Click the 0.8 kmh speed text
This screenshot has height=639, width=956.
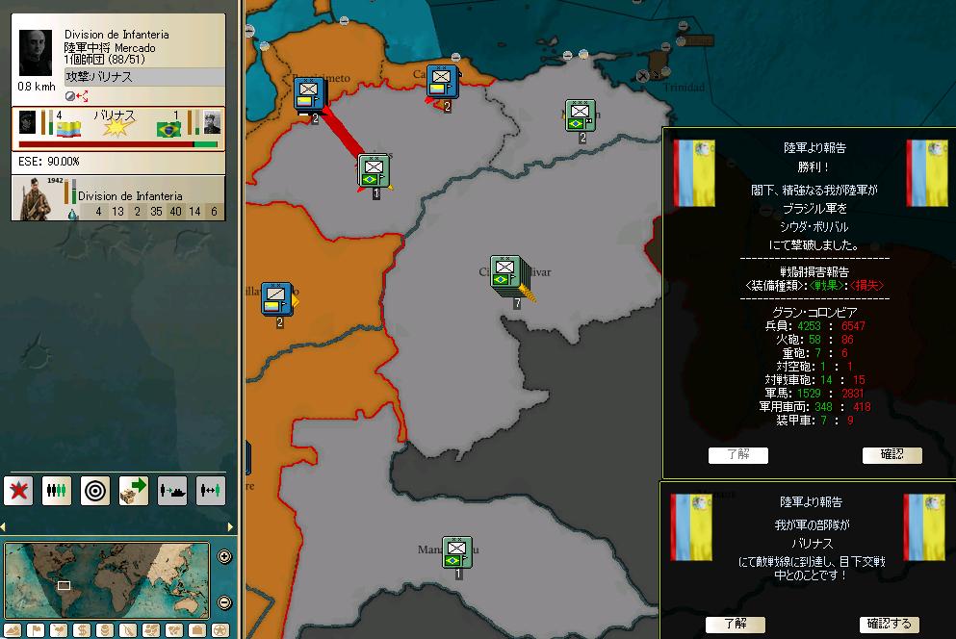[x=37, y=87]
